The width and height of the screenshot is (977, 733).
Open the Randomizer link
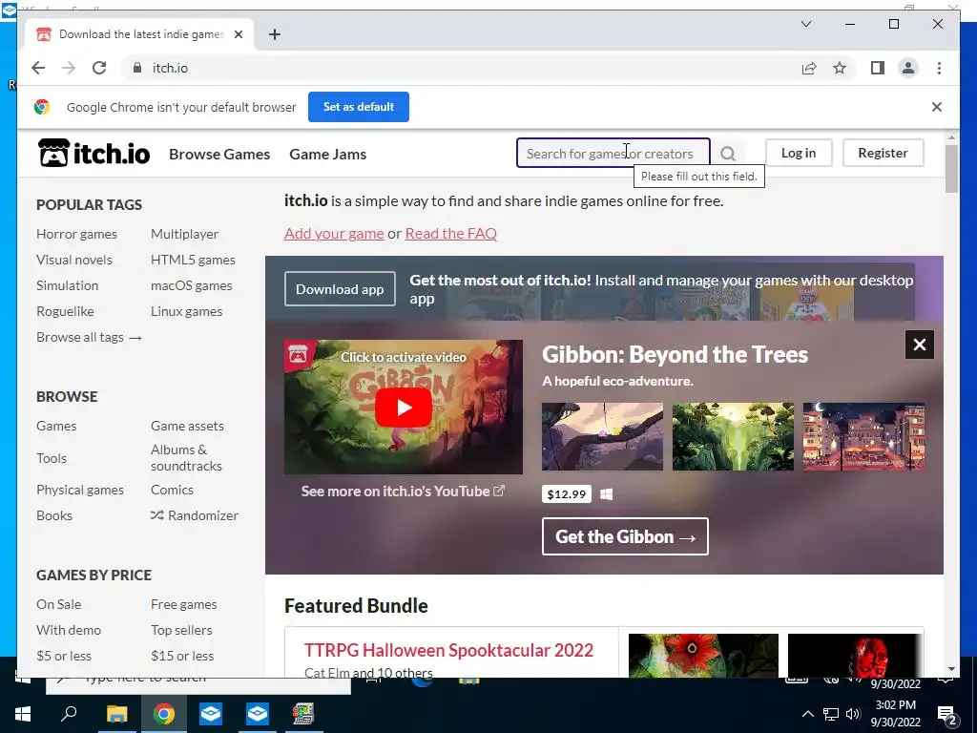(195, 515)
